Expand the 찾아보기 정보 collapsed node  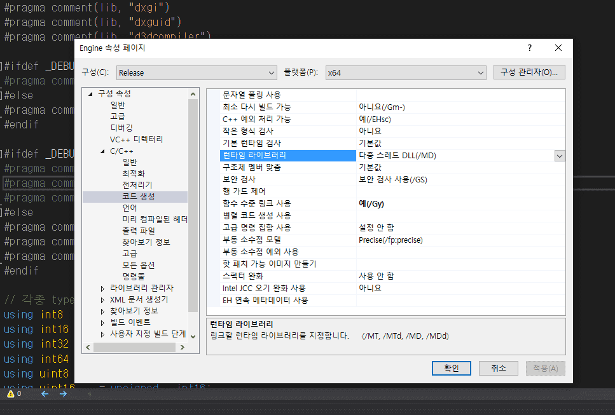[x=102, y=311]
